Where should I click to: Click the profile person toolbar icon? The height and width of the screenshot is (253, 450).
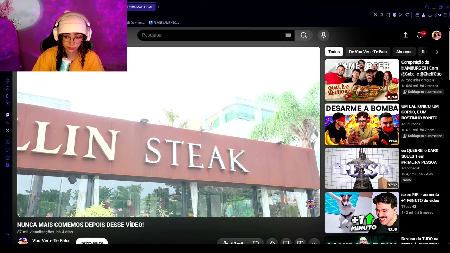424,15
